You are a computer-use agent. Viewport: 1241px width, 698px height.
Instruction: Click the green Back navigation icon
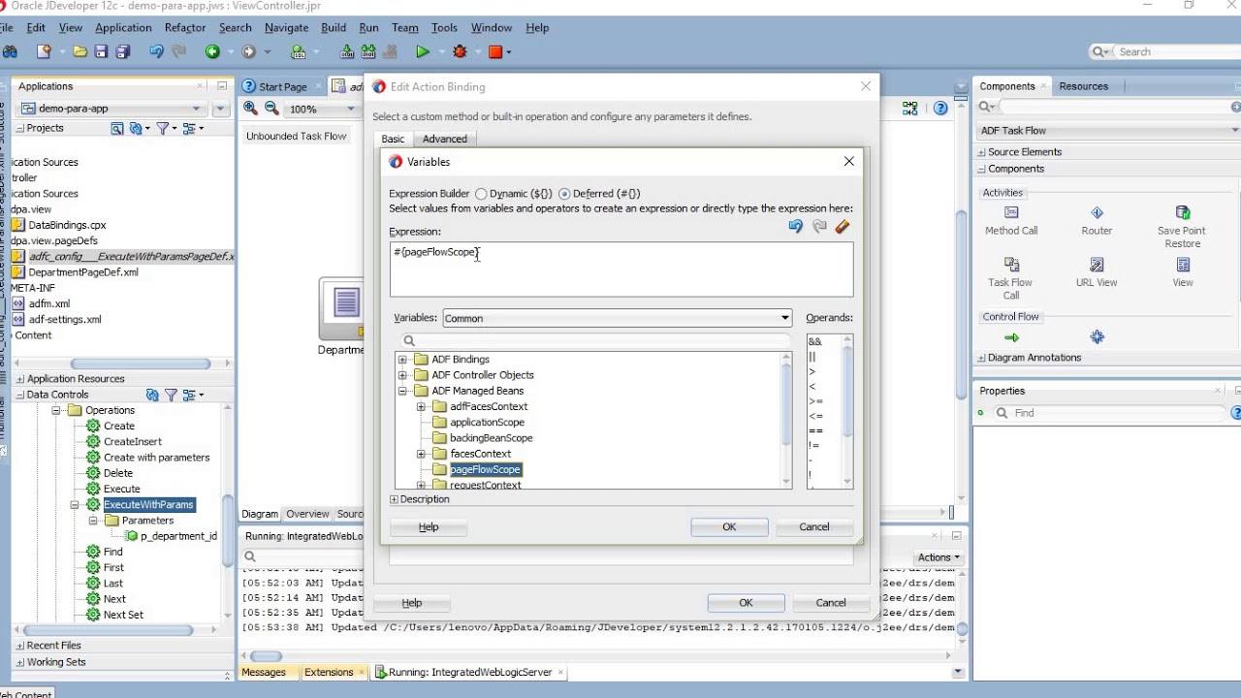pos(212,52)
